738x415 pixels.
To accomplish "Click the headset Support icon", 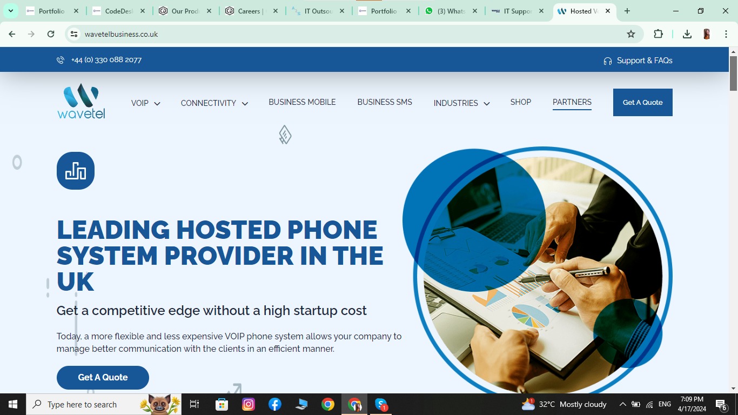I will 608,61.
